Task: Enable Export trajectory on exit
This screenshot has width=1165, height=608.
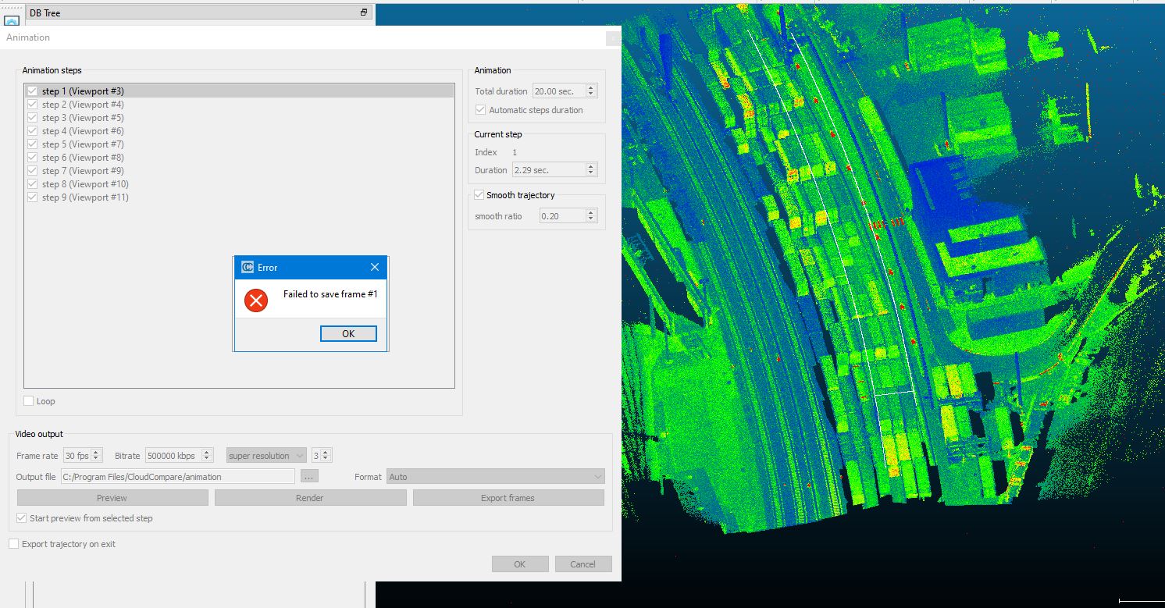Action: (14, 544)
